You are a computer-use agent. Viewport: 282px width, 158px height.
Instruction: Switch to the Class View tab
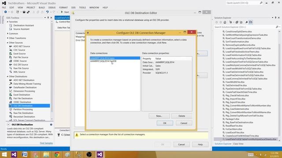click(x=238, y=144)
